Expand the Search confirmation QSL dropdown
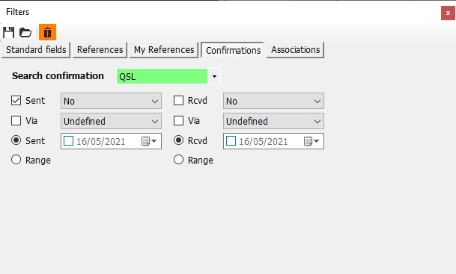The image size is (456, 274). point(214,76)
